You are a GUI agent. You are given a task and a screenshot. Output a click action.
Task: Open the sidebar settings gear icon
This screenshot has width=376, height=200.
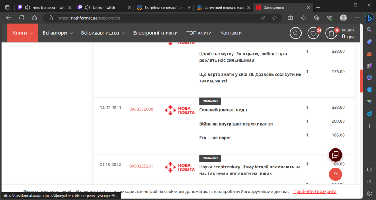[x=369, y=193]
